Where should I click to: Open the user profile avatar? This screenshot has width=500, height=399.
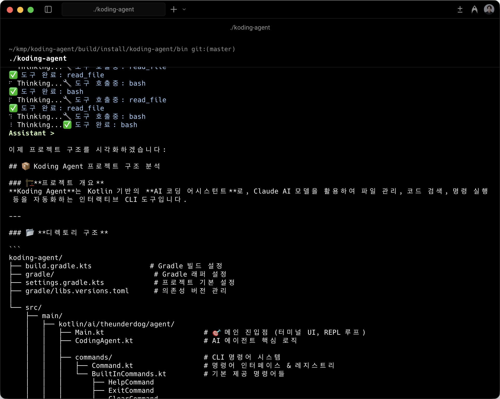point(489,10)
